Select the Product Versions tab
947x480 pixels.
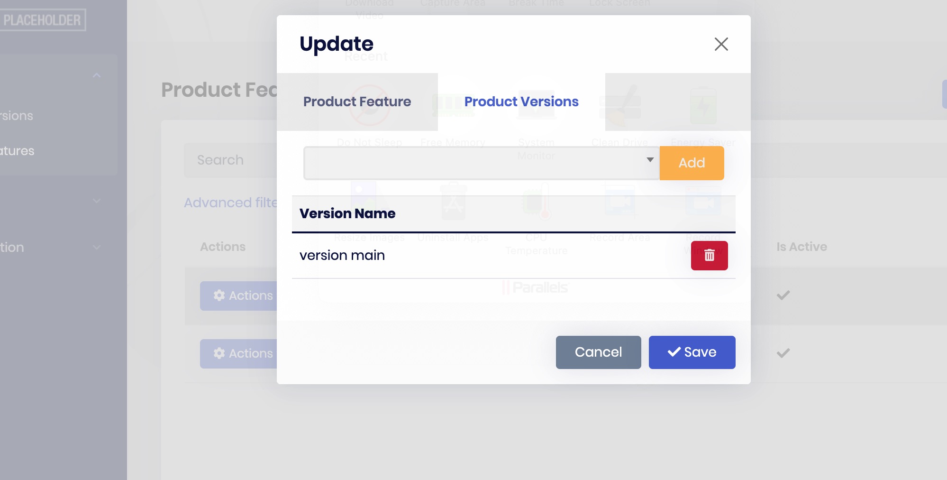point(521,102)
